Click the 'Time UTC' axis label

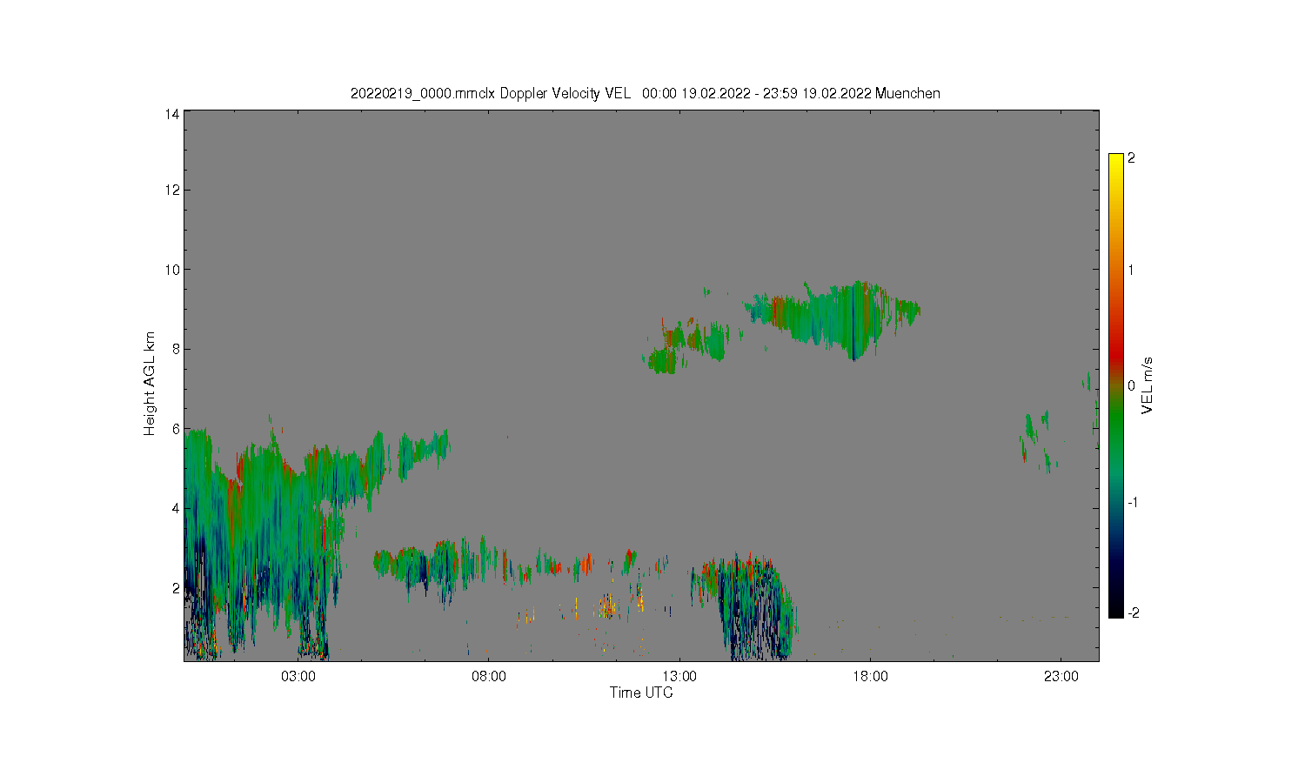pyautogui.click(x=641, y=693)
